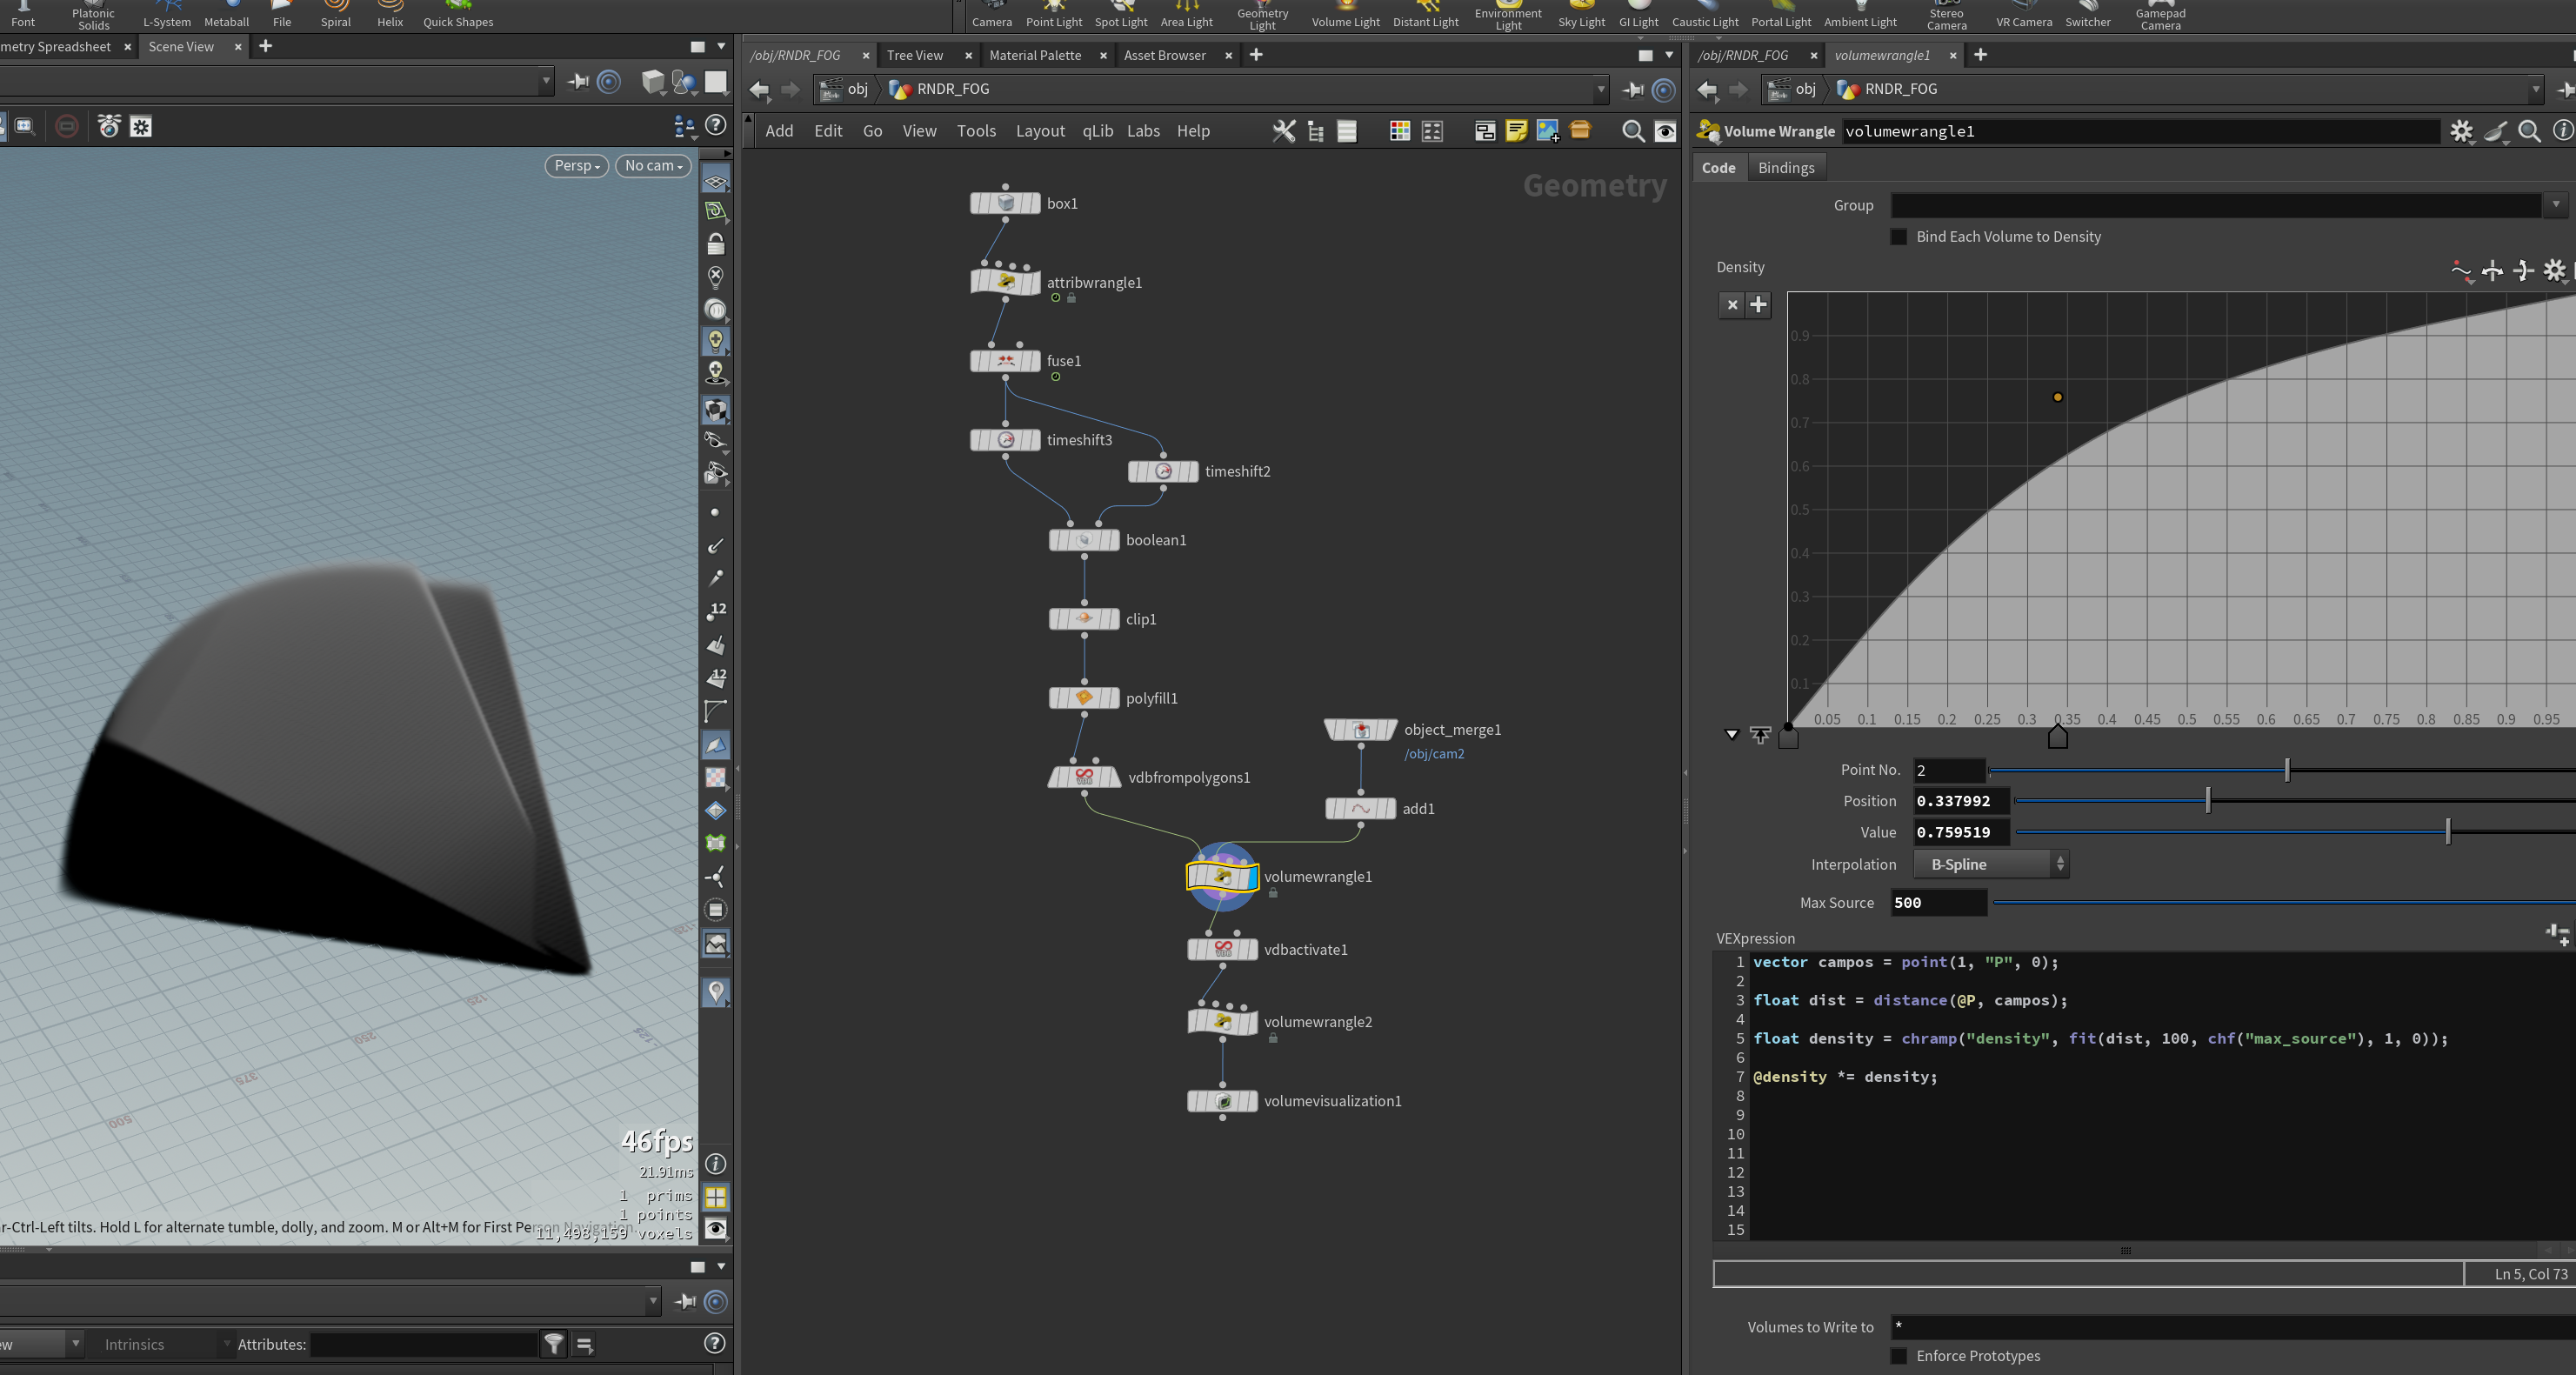2576x1375 pixels.
Task: Open the No cam camera dropdown
Action: coord(653,166)
